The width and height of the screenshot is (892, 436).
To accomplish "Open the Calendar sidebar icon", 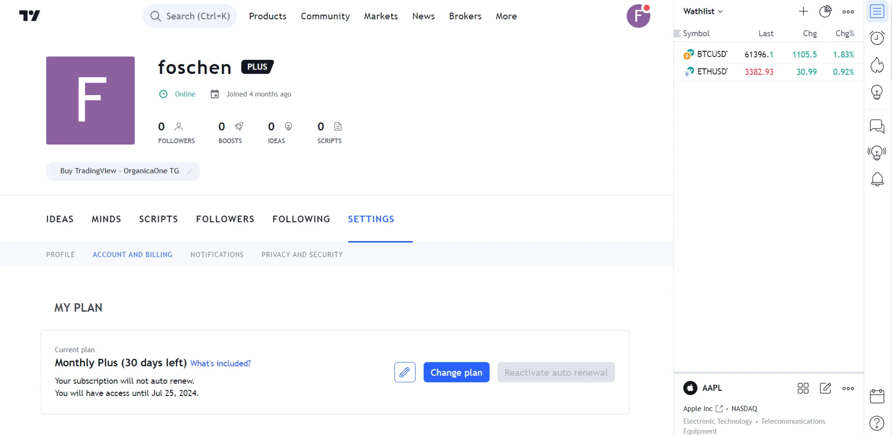I will tap(877, 396).
